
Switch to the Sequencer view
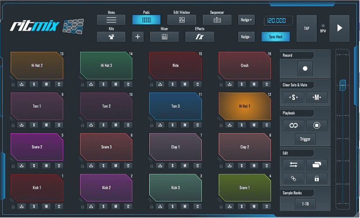click(x=217, y=20)
